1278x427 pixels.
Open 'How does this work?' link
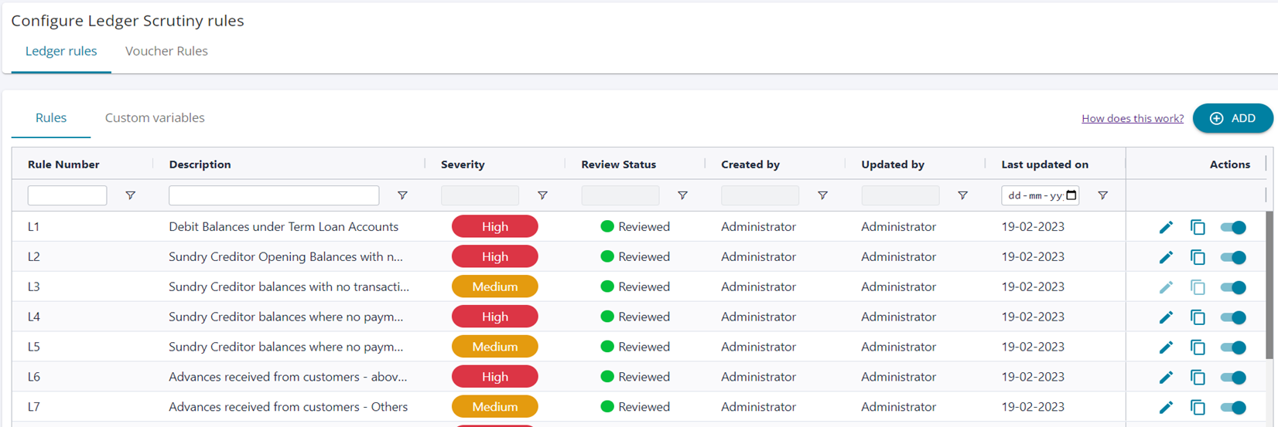pyautogui.click(x=1132, y=118)
